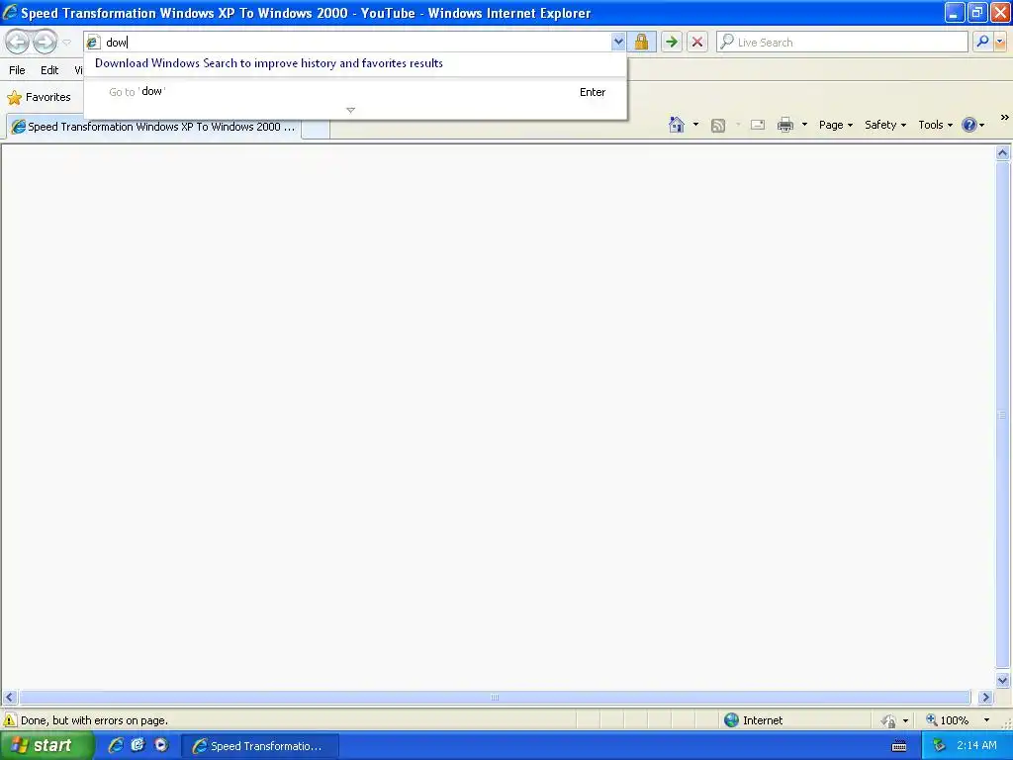This screenshot has width=1013, height=760.
Task: Click the RSS feeds icon
Action: (x=718, y=126)
